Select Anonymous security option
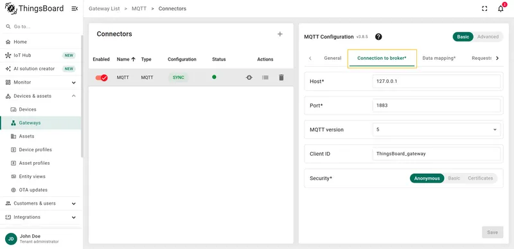 [427, 178]
